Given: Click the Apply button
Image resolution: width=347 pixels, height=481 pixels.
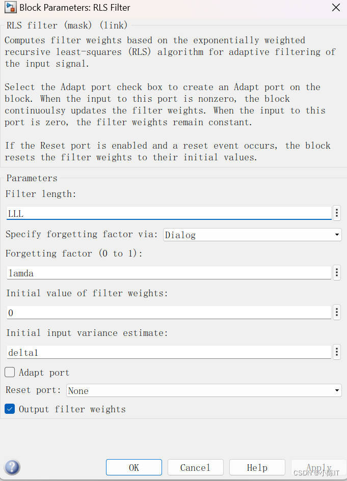Looking at the screenshot, I should point(318,467).
